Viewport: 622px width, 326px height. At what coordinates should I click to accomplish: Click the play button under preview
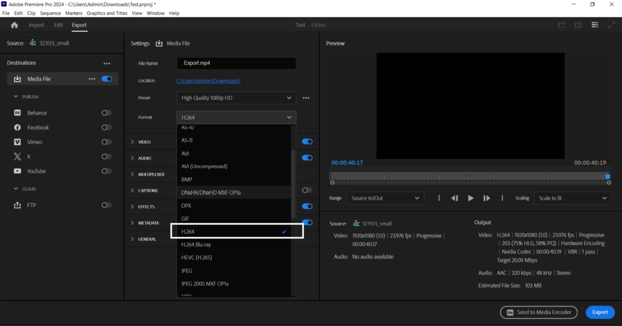pos(471,198)
